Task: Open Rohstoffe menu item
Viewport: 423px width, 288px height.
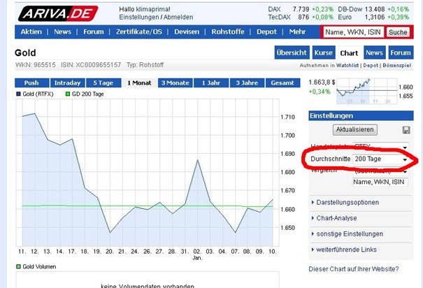Action: 228,32
